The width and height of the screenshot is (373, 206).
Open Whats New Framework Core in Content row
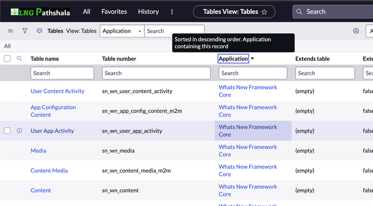(248, 190)
